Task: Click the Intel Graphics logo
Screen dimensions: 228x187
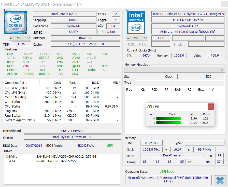Action: tap(136, 23)
